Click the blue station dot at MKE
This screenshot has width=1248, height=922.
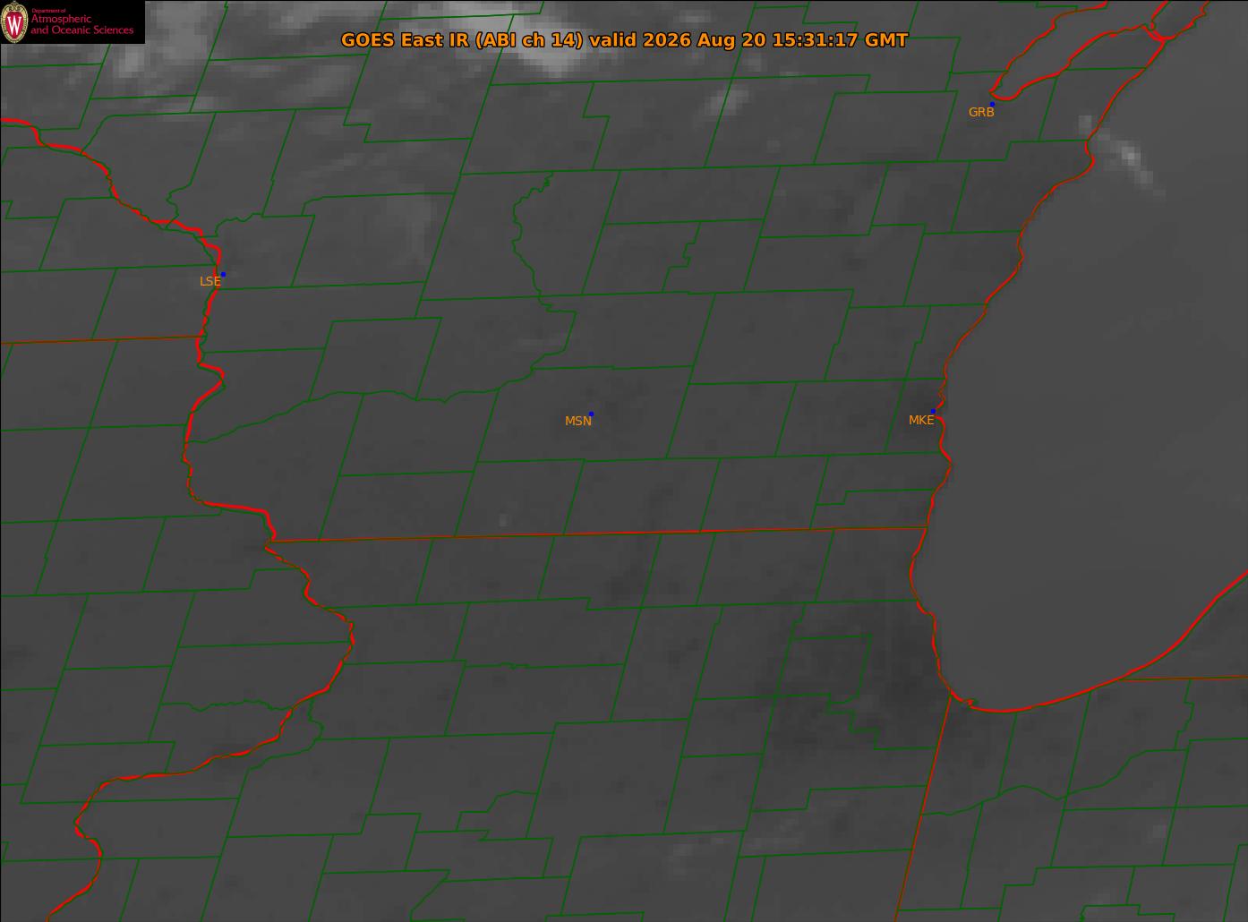(x=933, y=411)
